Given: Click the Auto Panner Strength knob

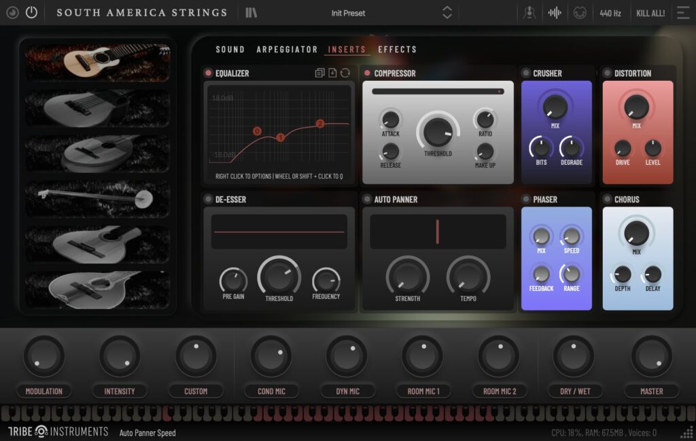Looking at the screenshot, I should 408,277.
